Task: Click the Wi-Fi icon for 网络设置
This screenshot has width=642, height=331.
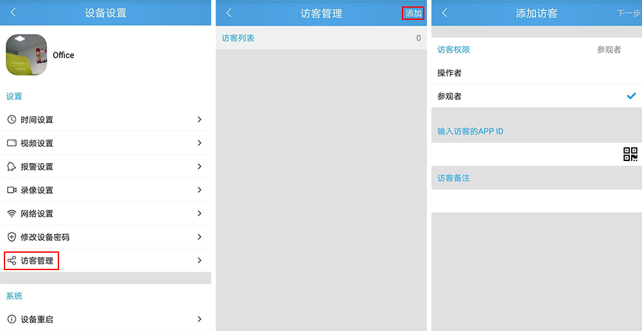Action: 12,214
